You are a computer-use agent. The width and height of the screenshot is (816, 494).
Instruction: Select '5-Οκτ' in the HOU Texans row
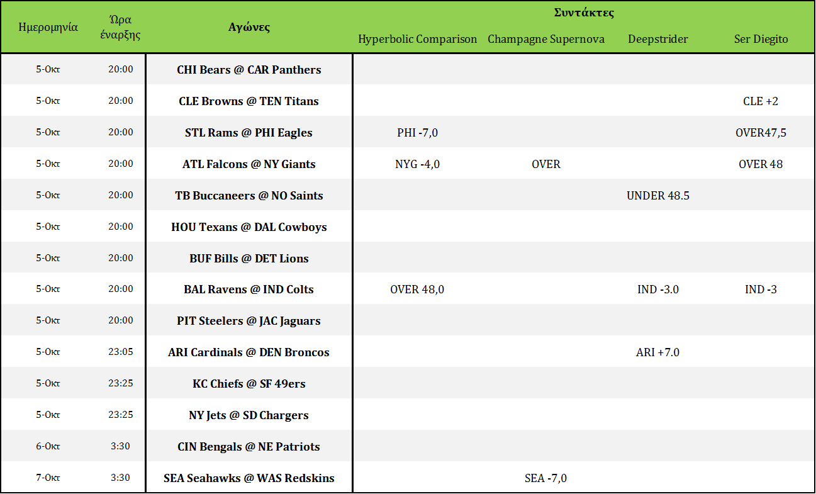(48, 227)
